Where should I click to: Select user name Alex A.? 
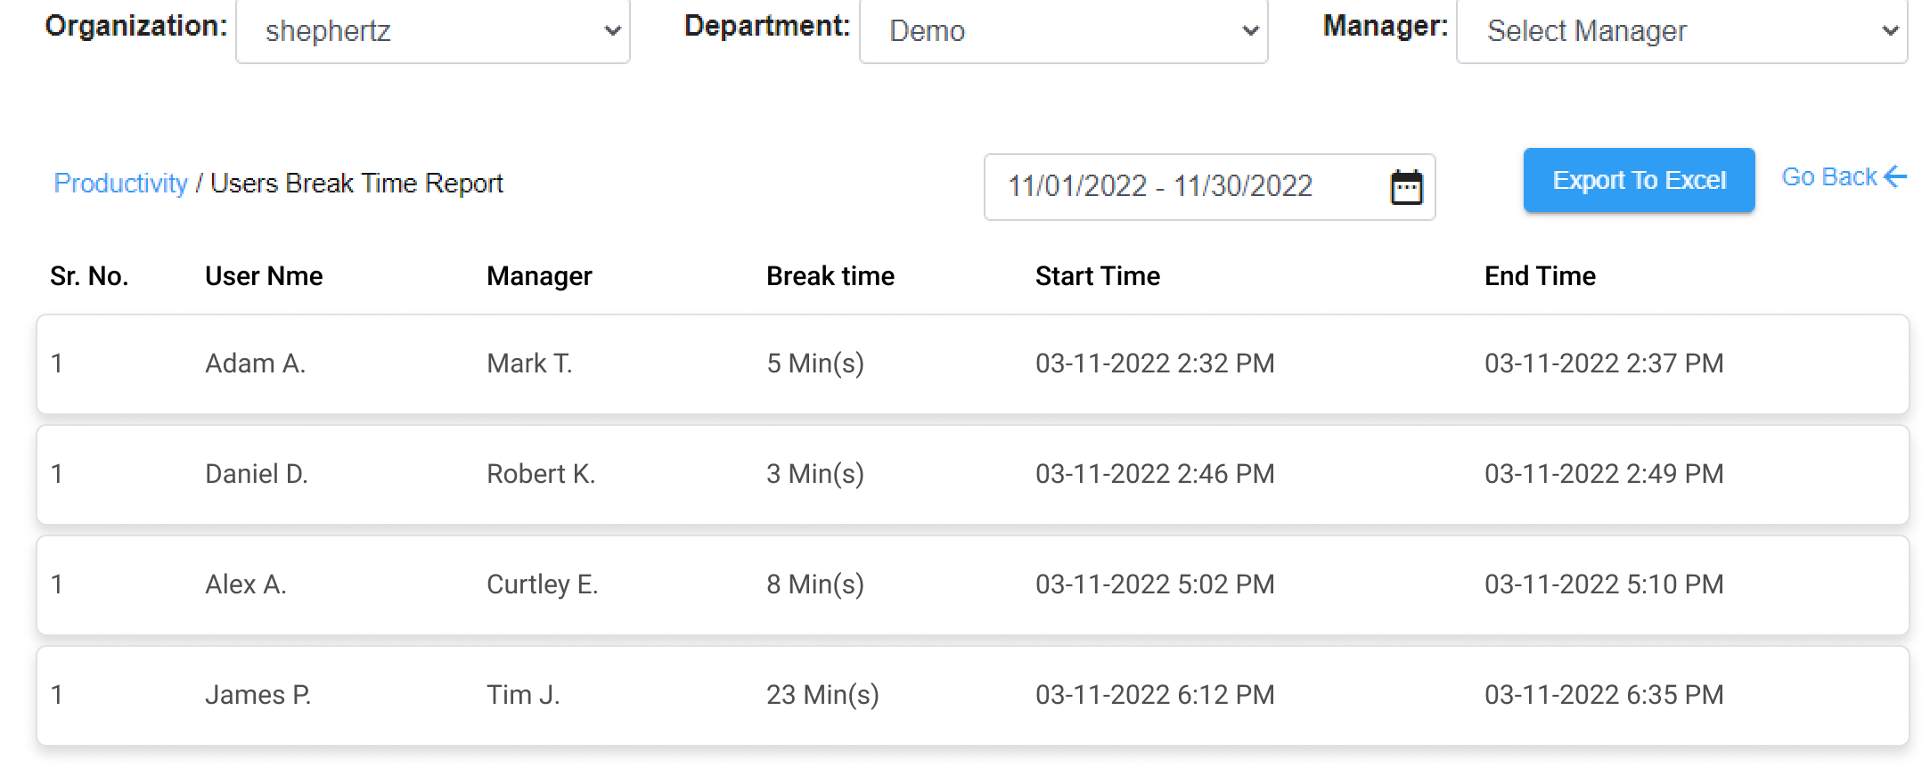245,584
